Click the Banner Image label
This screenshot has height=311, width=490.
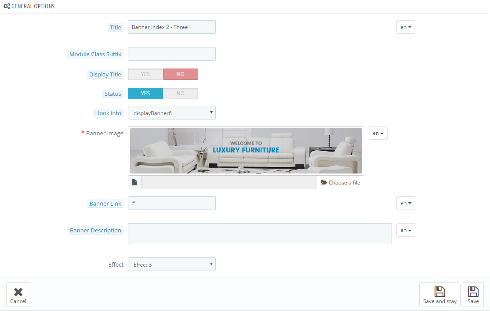click(x=105, y=134)
